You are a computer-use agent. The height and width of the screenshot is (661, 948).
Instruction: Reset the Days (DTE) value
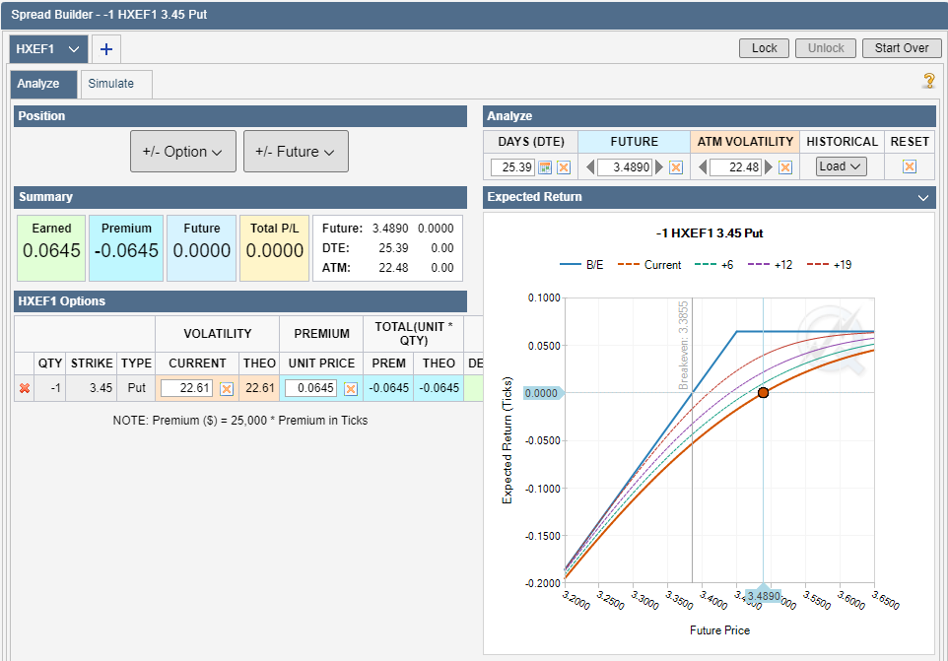(x=564, y=167)
